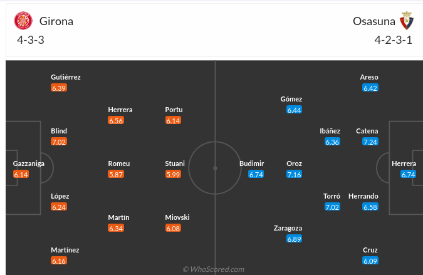Select Stuani's 5.99 rating badge

click(x=173, y=175)
